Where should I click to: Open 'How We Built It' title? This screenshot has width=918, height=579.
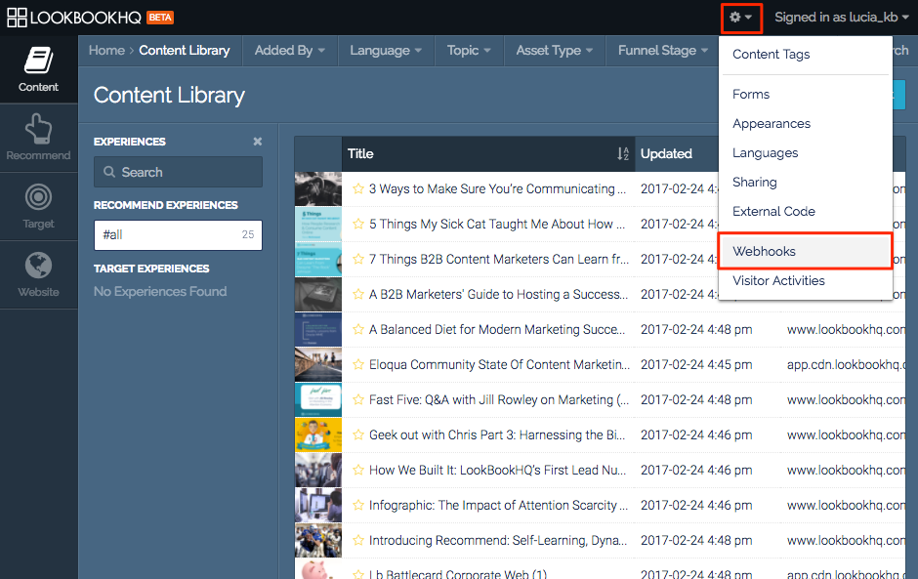pyautogui.click(x=498, y=470)
